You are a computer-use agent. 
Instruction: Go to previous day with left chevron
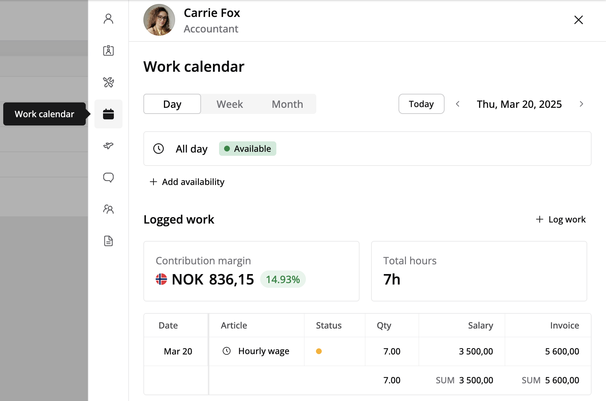click(x=458, y=104)
